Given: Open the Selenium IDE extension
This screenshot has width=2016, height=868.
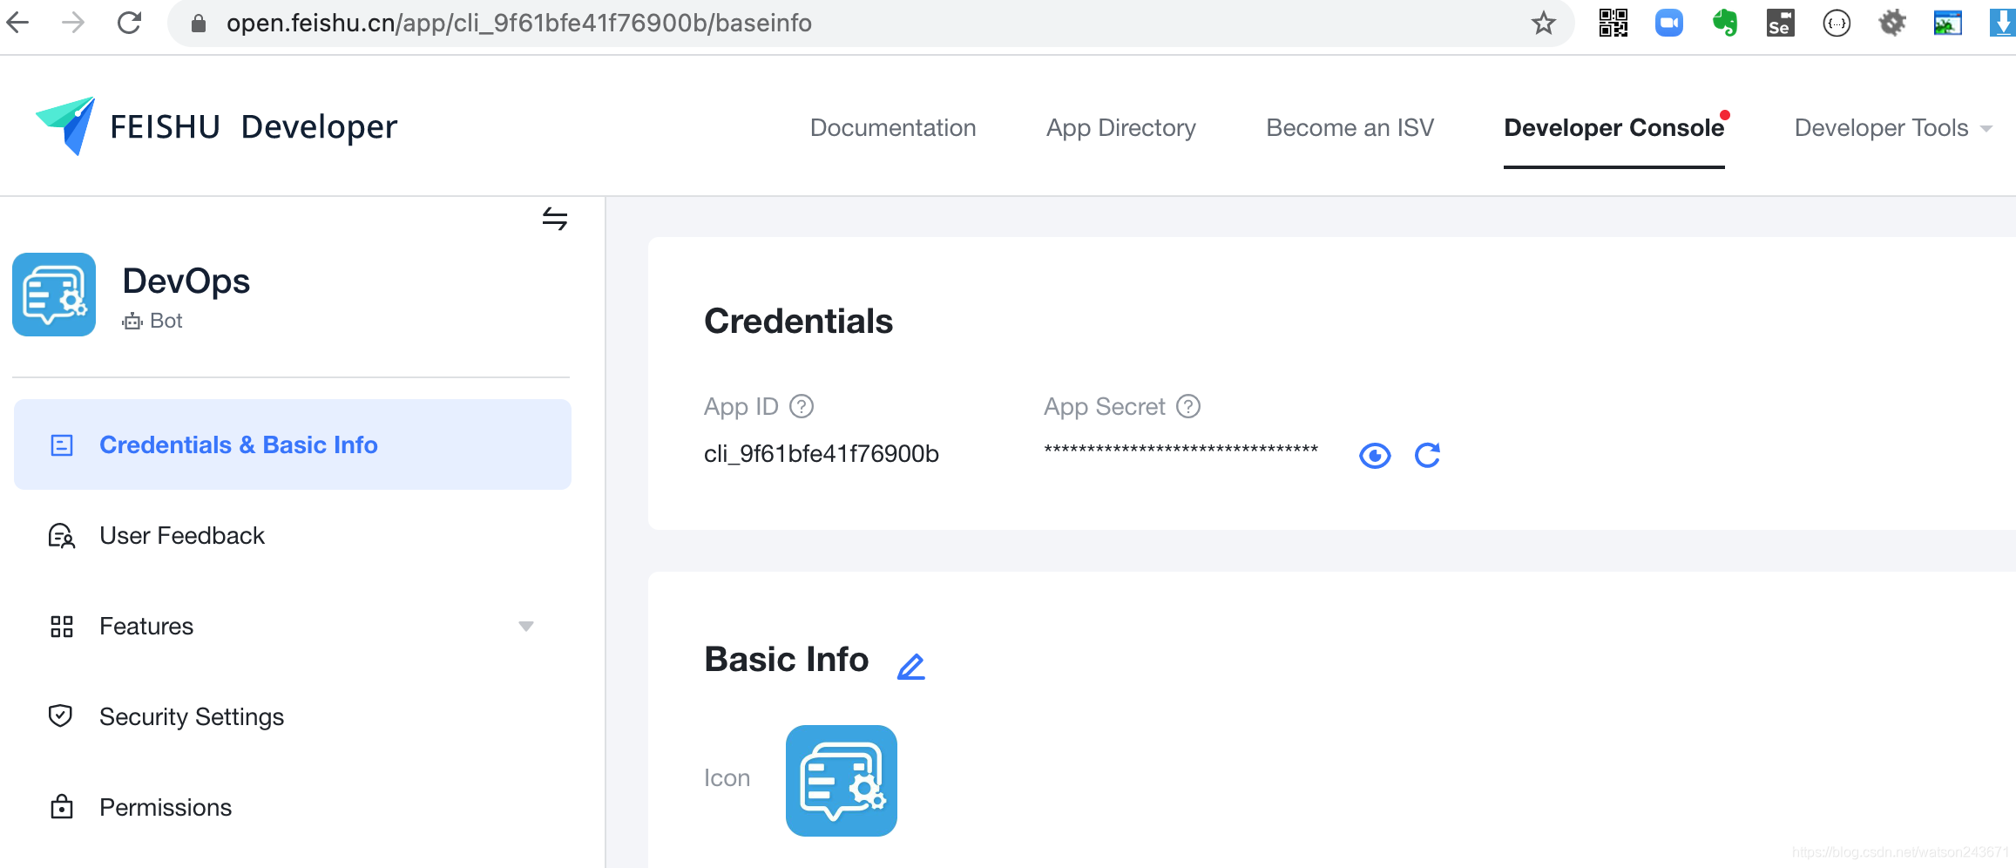Looking at the screenshot, I should pos(1780,23).
